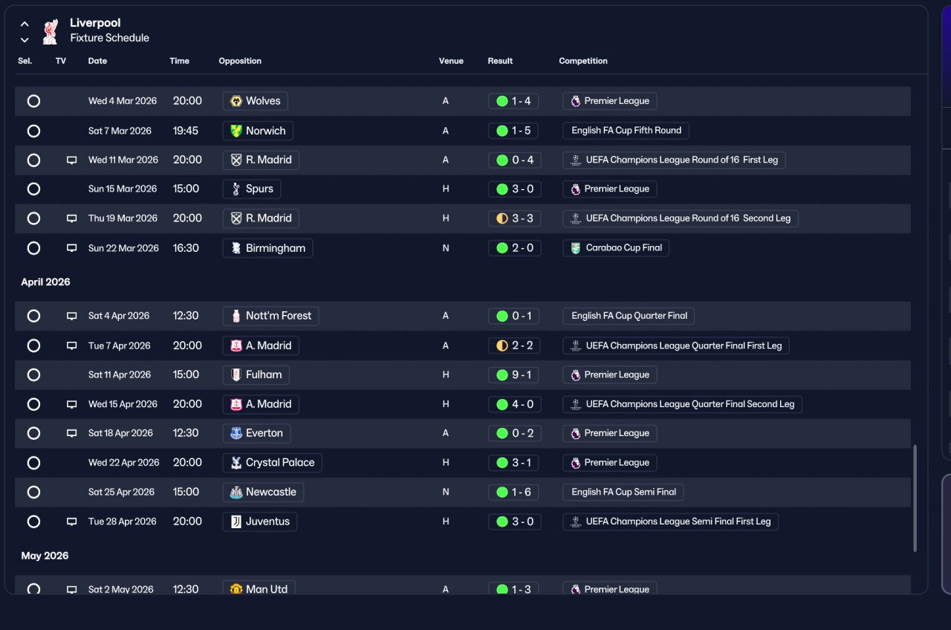Click the fixture list vertical scrollbar

[915, 498]
